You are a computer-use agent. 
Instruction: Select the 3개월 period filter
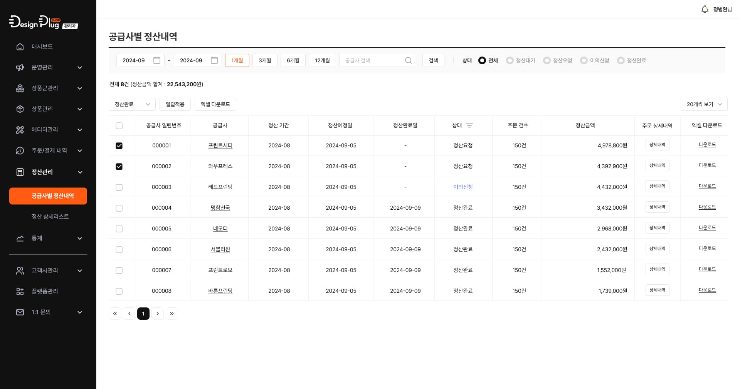pos(265,60)
